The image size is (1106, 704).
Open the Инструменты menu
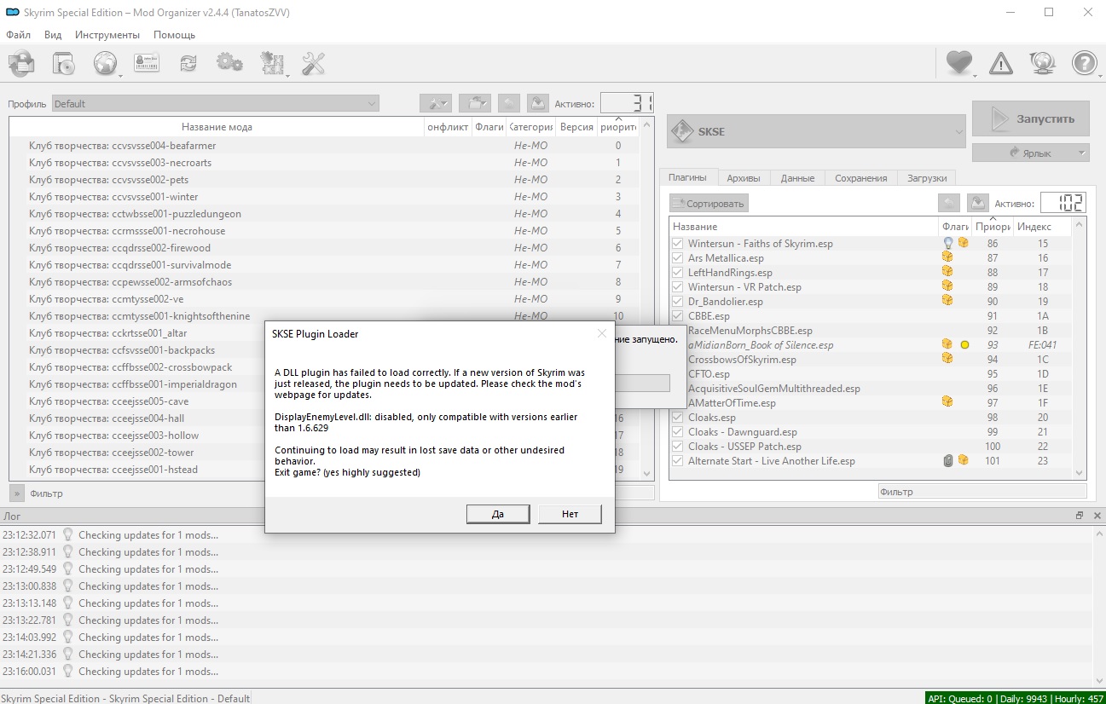pos(107,35)
